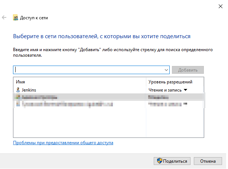
Task: Focus the user name text input field
Action: (x=89, y=70)
